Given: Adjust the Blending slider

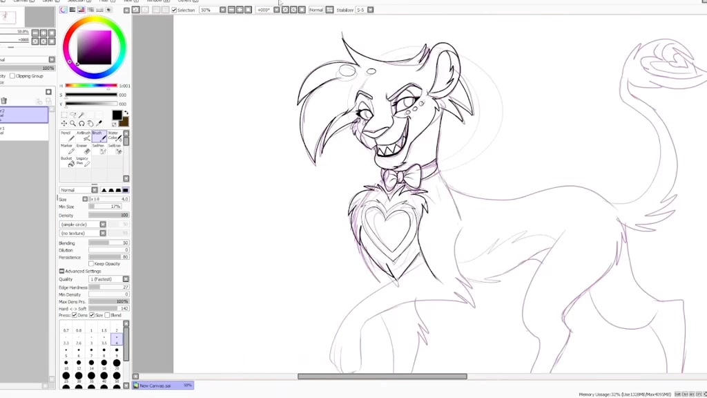Looking at the screenshot, I should [109, 243].
